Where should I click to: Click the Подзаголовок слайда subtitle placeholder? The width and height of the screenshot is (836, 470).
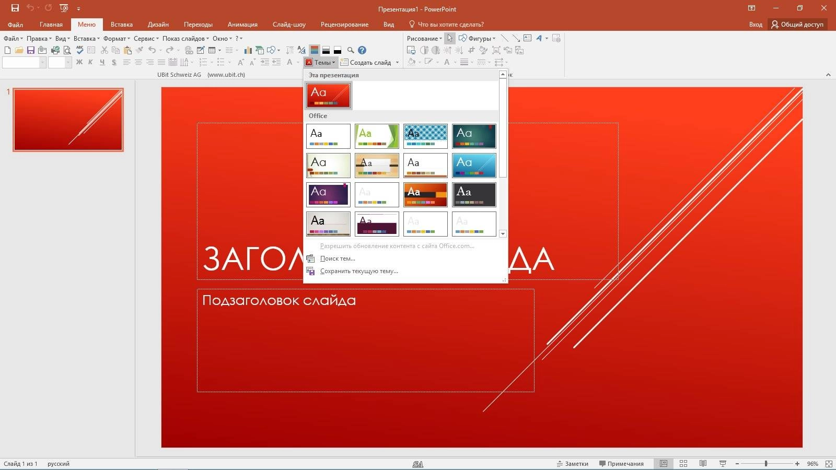click(x=365, y=340)
